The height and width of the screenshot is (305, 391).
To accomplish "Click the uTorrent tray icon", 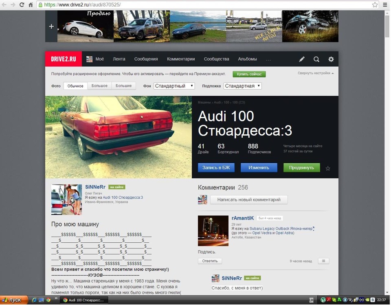I will pyautogui.click(x=323, y=300).
